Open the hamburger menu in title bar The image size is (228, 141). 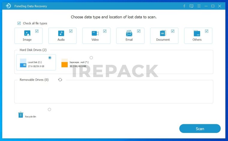(199, 6)
